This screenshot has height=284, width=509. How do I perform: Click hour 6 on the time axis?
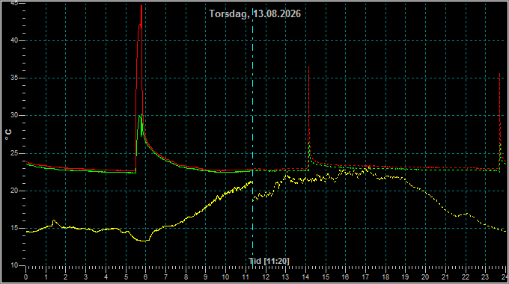click(x=145, y=277)
